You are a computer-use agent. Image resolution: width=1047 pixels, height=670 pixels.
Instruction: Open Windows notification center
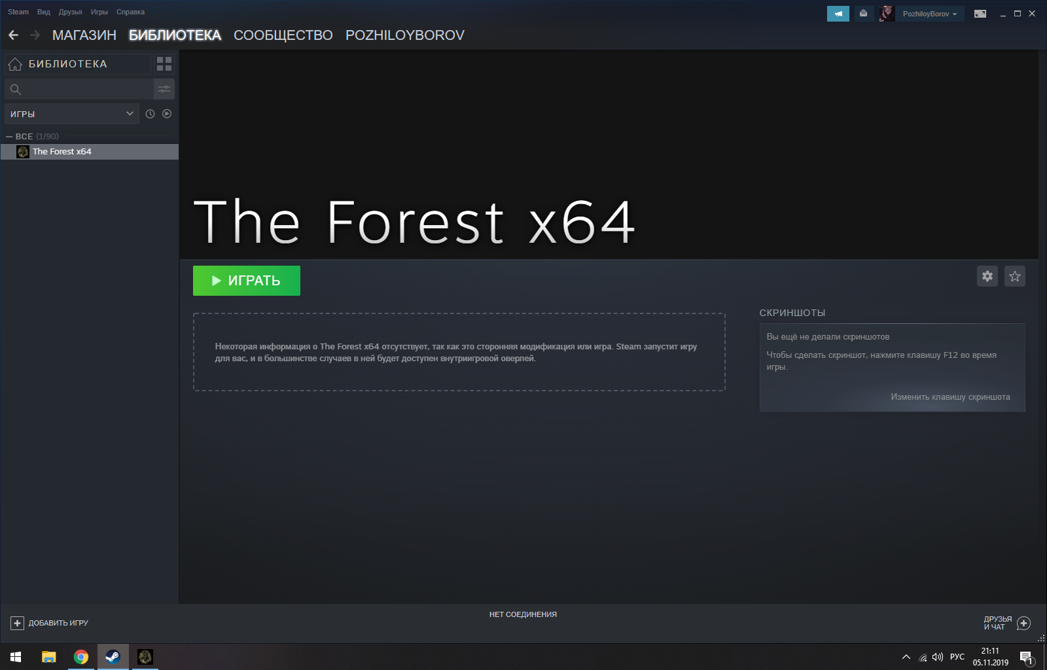[x=1026, y=658]
